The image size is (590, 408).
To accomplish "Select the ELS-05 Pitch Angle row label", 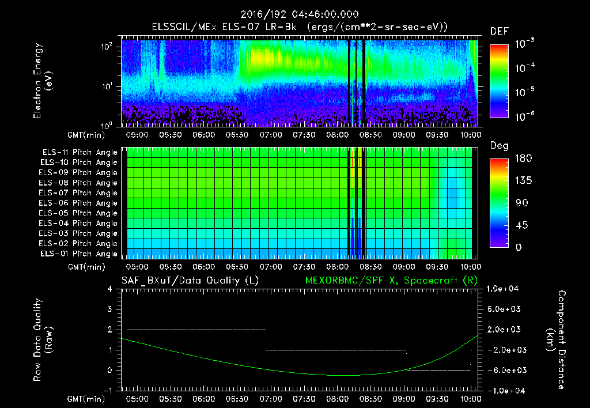I will tap(78, 213).
